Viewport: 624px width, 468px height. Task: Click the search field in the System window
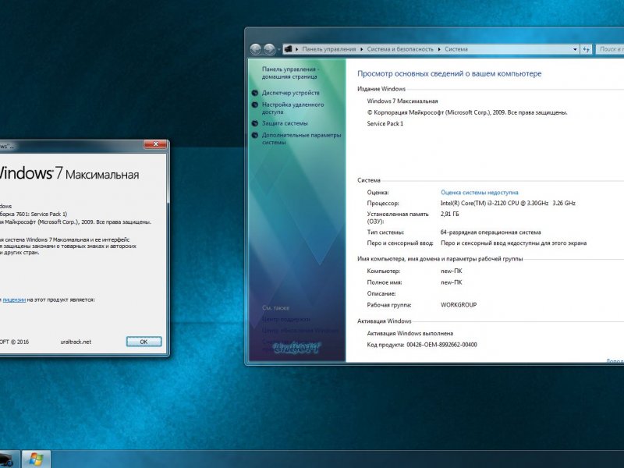tap(610, 49)
